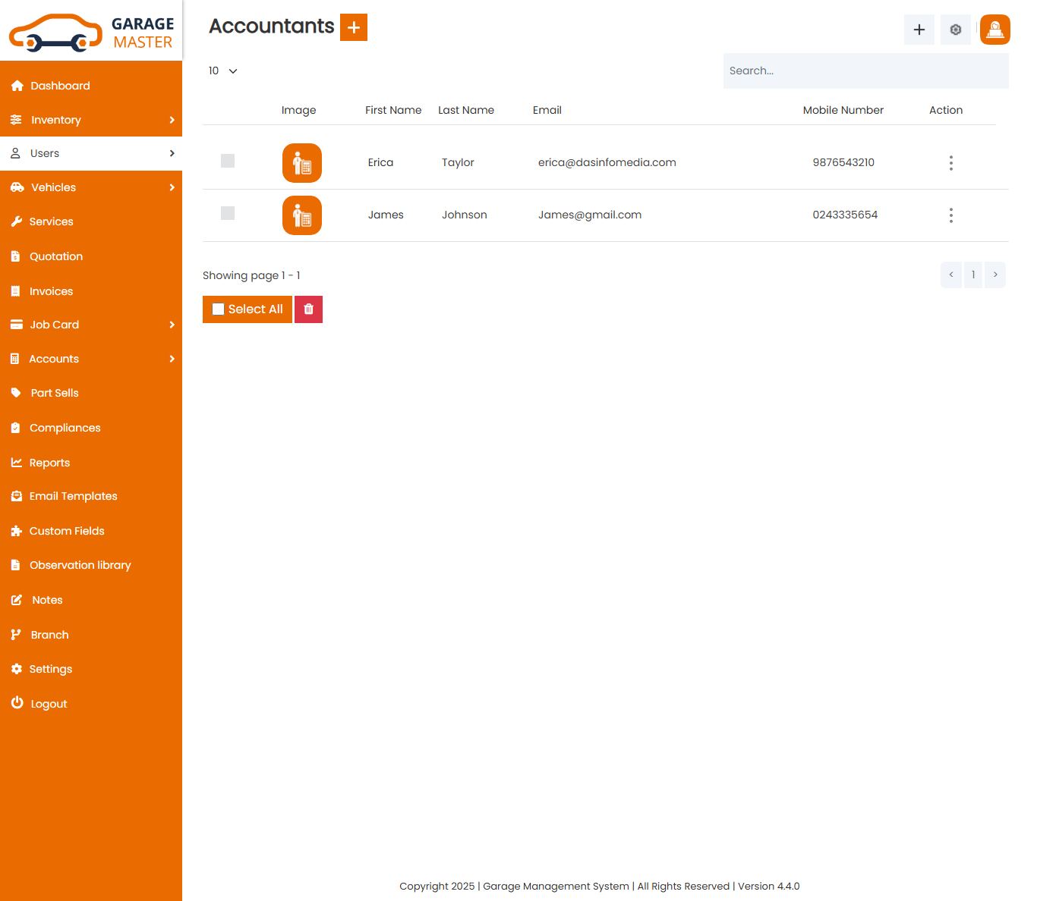Select page 1 in the pagination control
The height and width of the screenshot is (901, 1037).
tap(973, 275)
